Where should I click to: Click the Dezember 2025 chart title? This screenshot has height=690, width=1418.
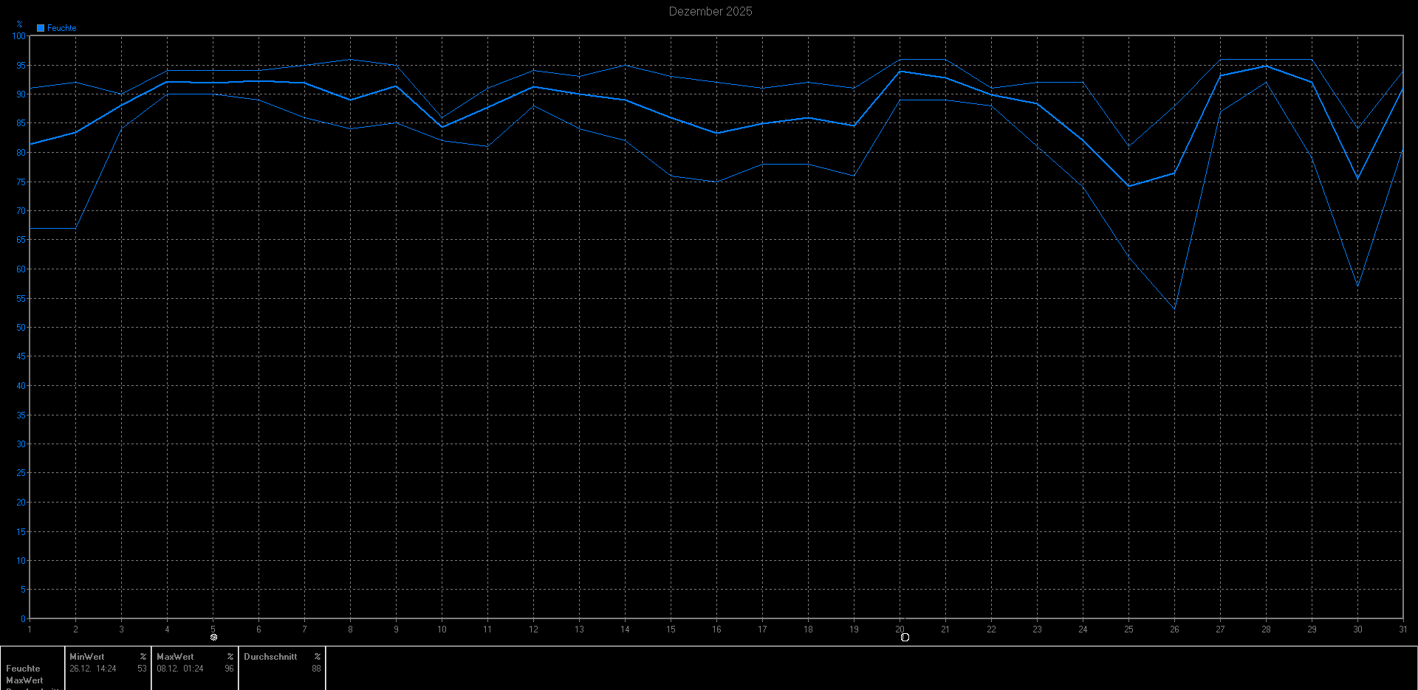[x=710, y=11]
